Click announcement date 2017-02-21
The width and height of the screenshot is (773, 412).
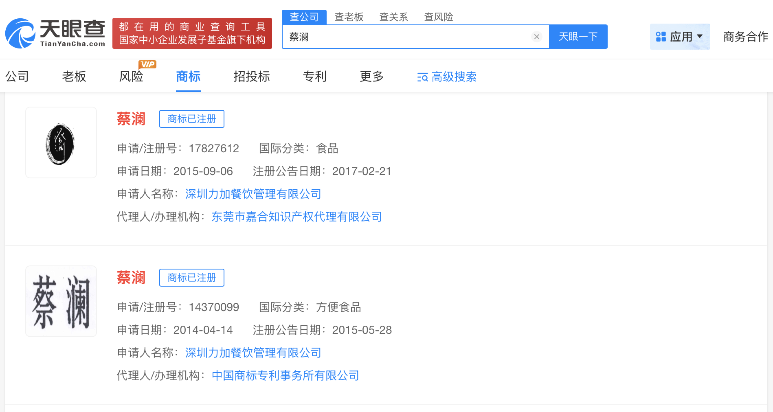click(362, 171)
